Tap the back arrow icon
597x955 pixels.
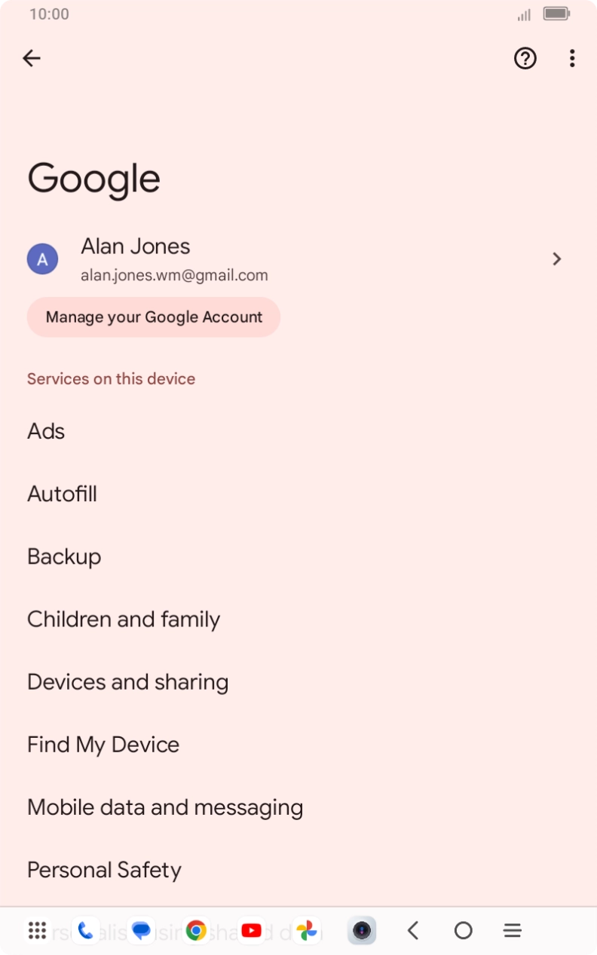[x=32, y=58]
